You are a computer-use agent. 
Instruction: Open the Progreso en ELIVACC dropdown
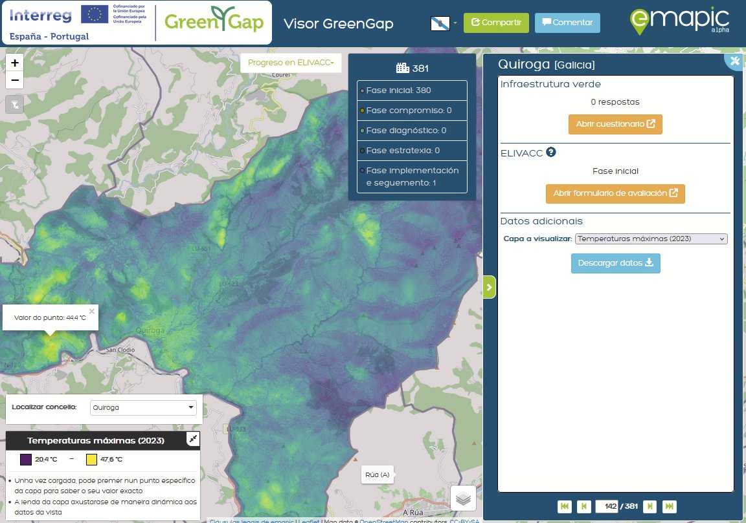(x=291, y=63)
